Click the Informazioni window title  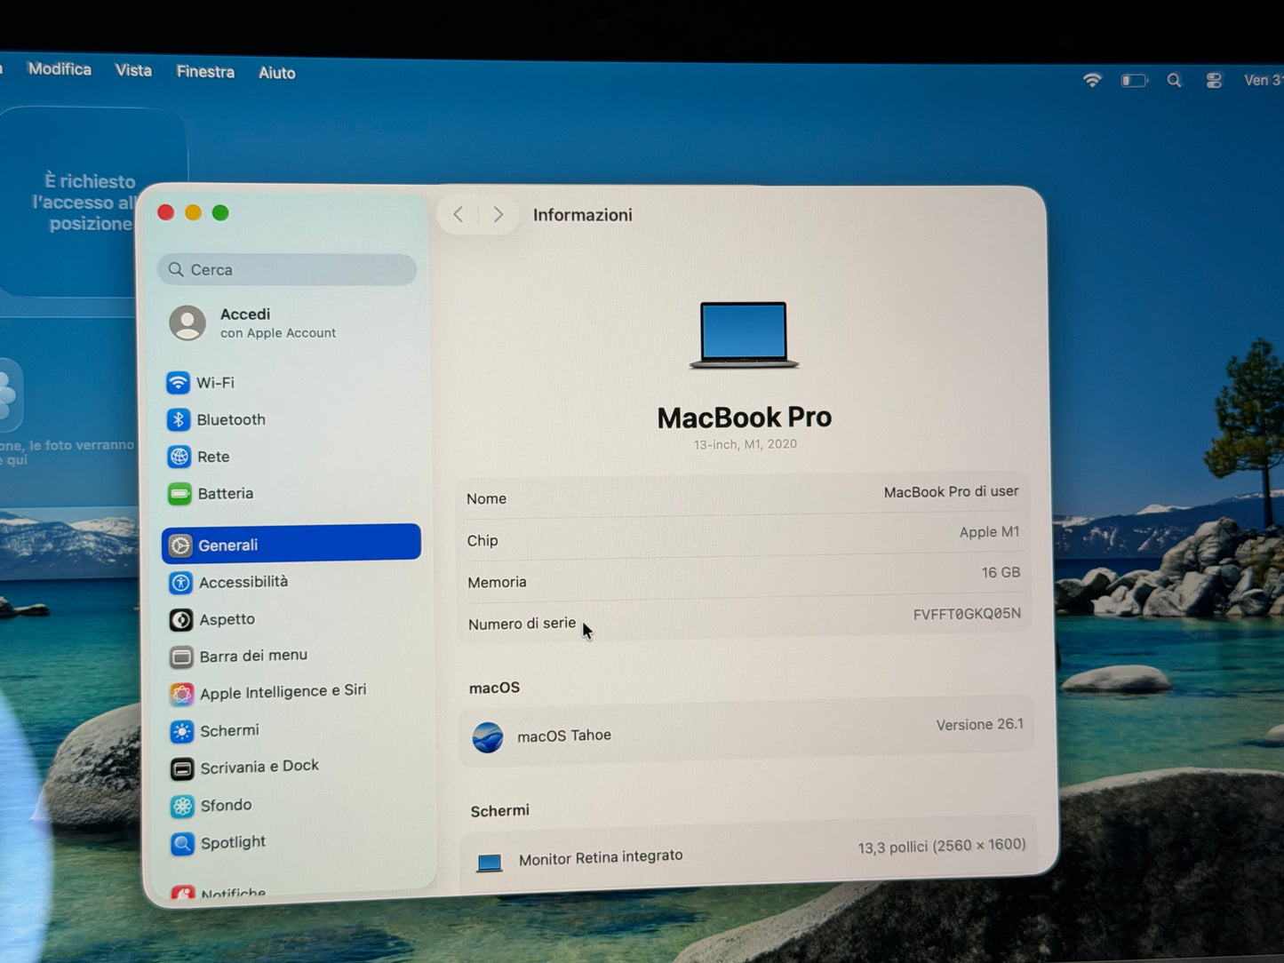coord(582,215)
